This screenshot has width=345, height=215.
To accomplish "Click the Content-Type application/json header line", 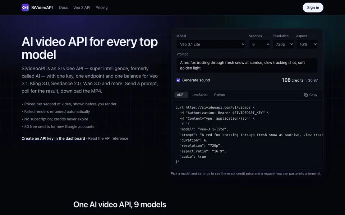I will [x=217, y=119].
